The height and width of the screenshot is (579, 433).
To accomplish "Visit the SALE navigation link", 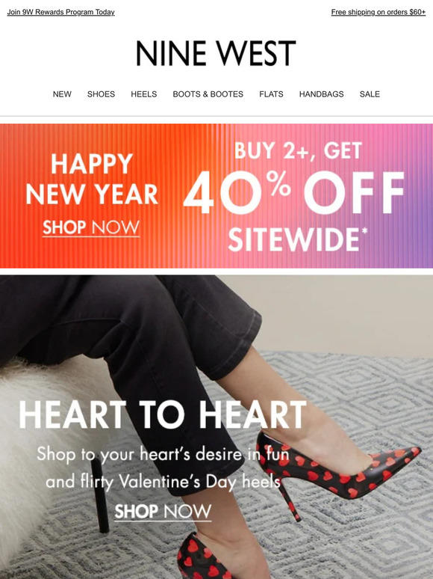I will tap(370, 94).
